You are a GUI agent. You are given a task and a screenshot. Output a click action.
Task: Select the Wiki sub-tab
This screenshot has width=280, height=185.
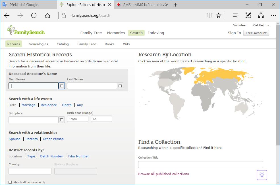(126, 44)
